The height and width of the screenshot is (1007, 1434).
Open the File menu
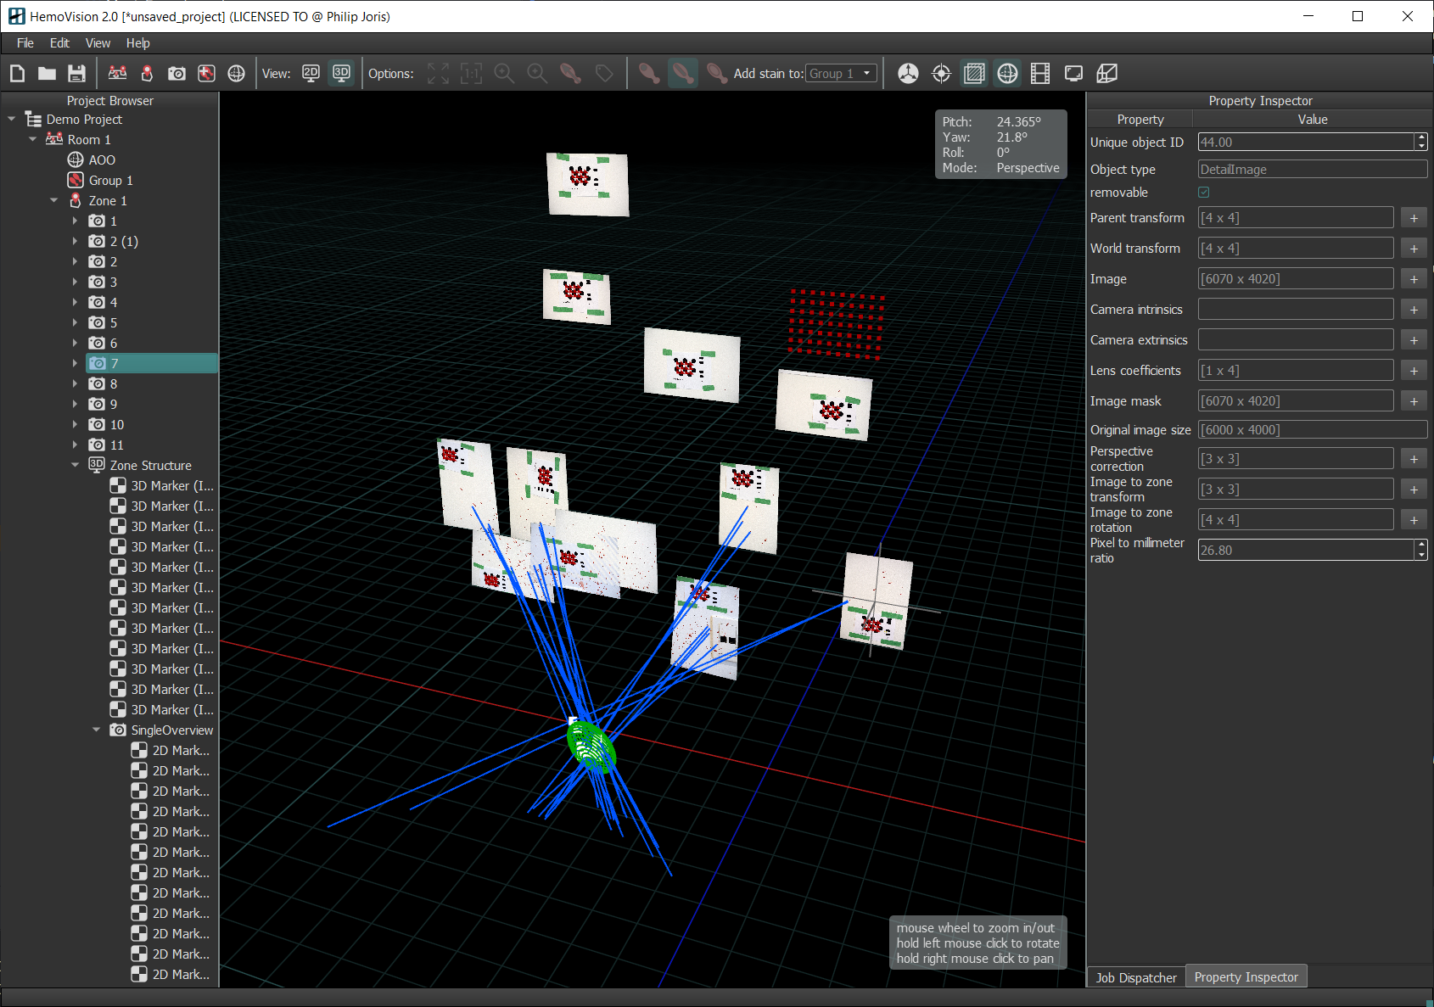25,43
